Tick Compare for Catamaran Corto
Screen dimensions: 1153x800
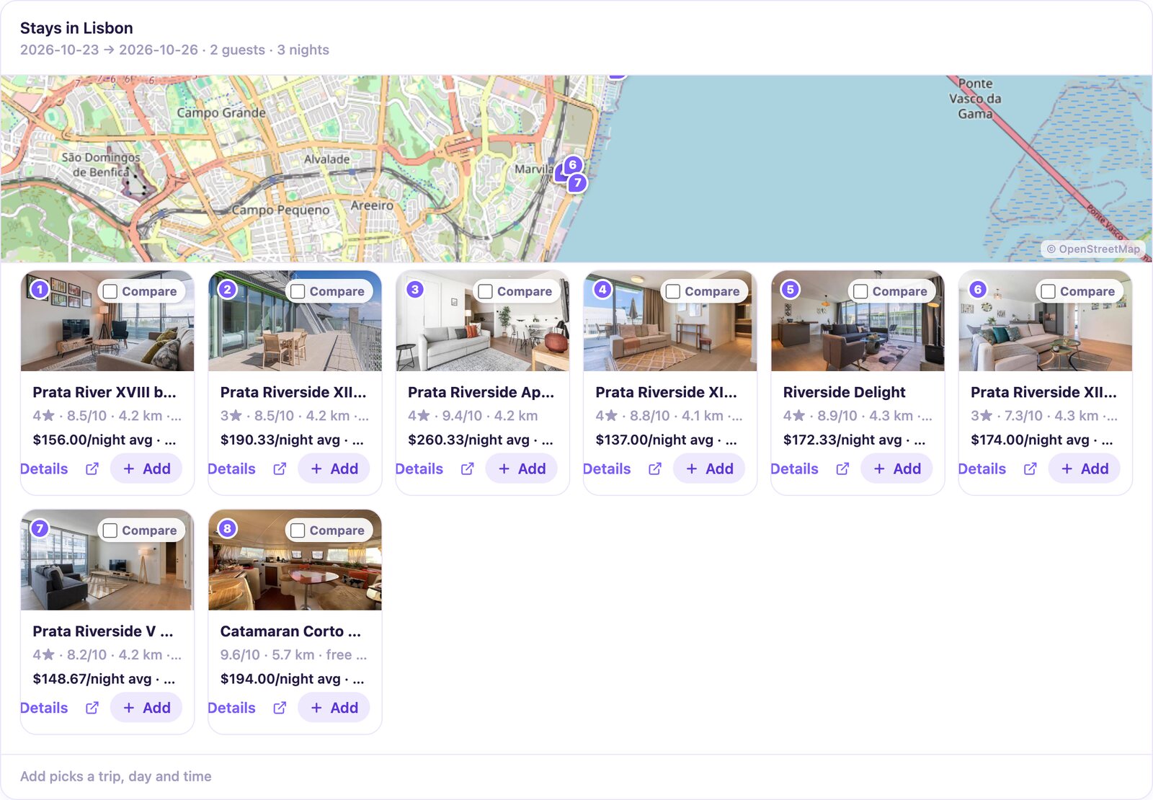[x=298, y=530]
